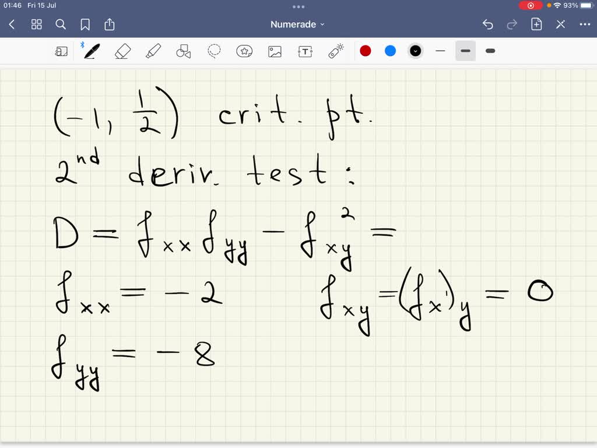
Task: Enable the laser pointer tool
Action: click(x=336, y=51)
